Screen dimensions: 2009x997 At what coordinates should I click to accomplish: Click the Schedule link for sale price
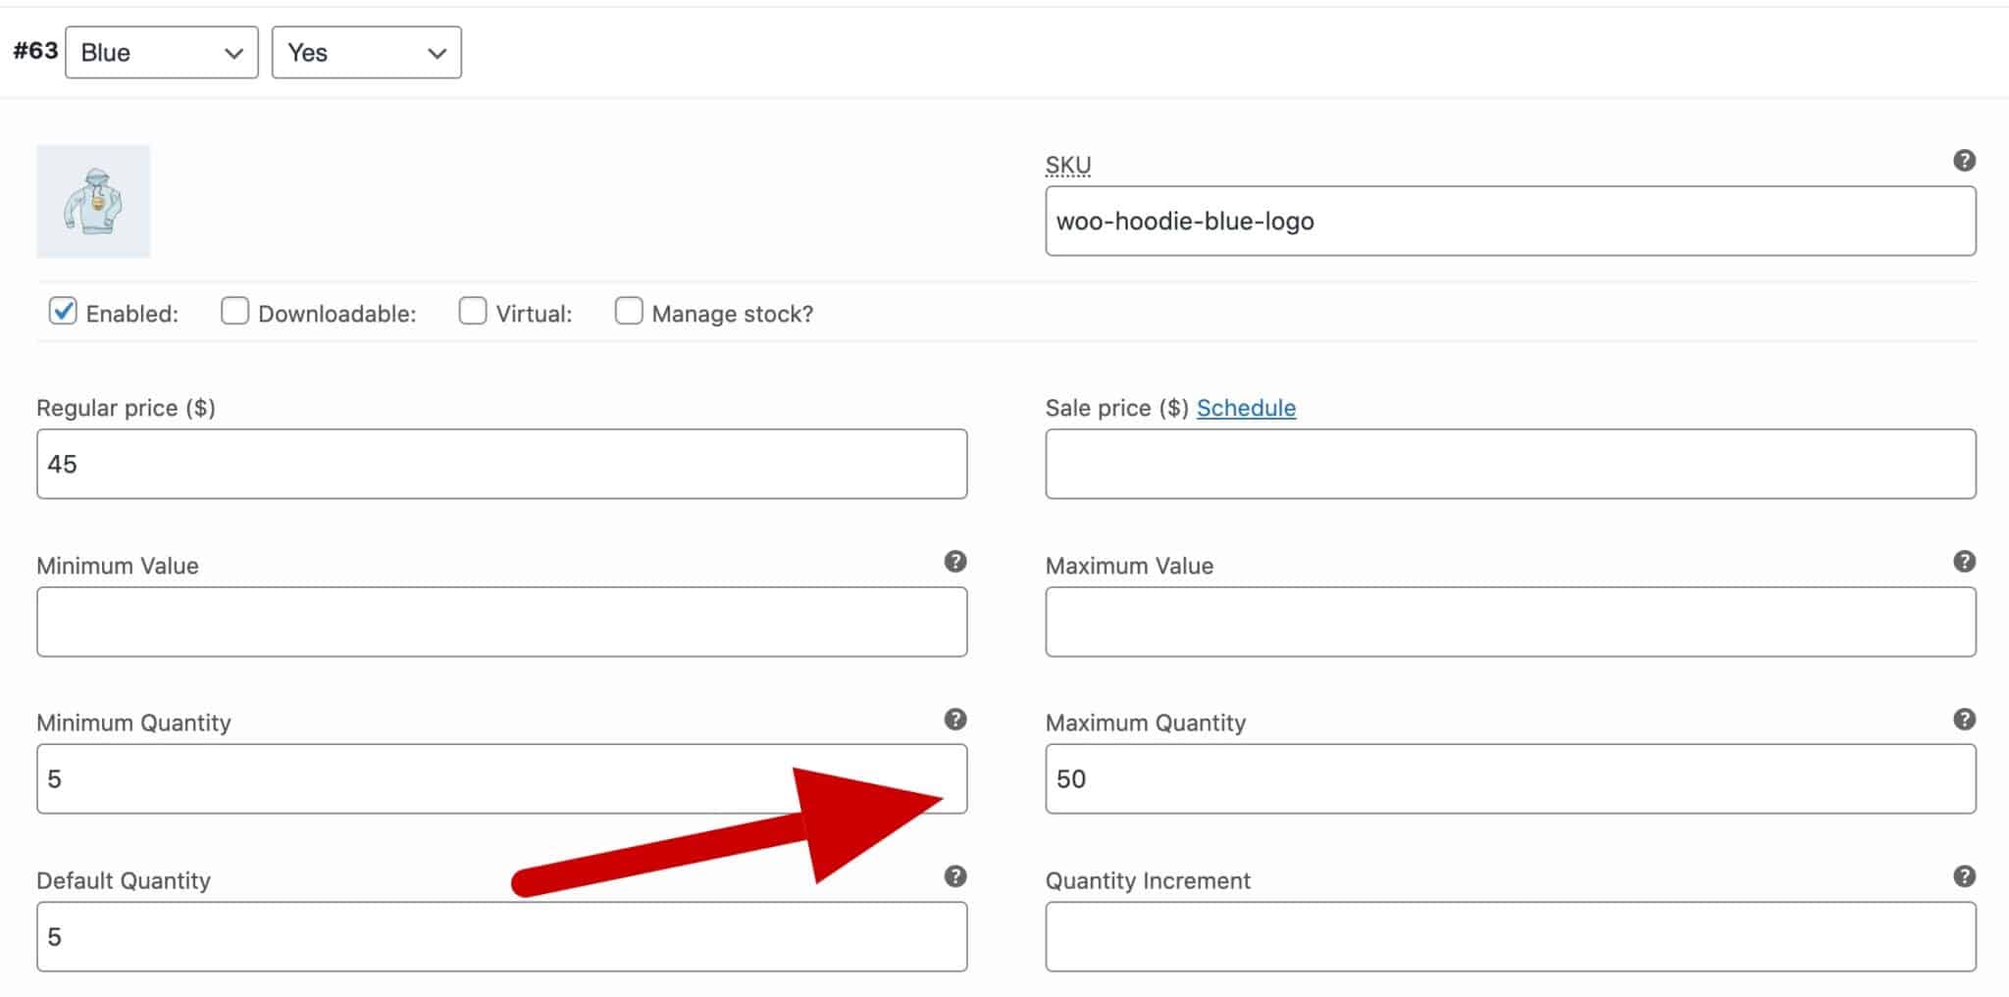point(1246,408)
